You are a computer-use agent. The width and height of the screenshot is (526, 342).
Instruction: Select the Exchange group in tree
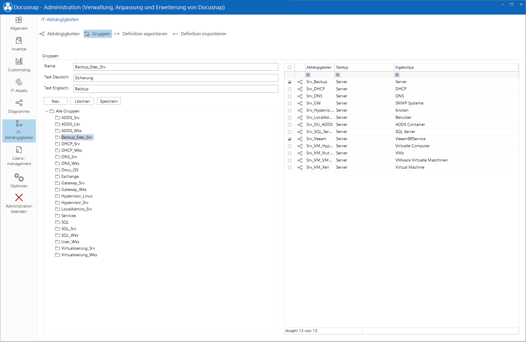coord(70,176)
